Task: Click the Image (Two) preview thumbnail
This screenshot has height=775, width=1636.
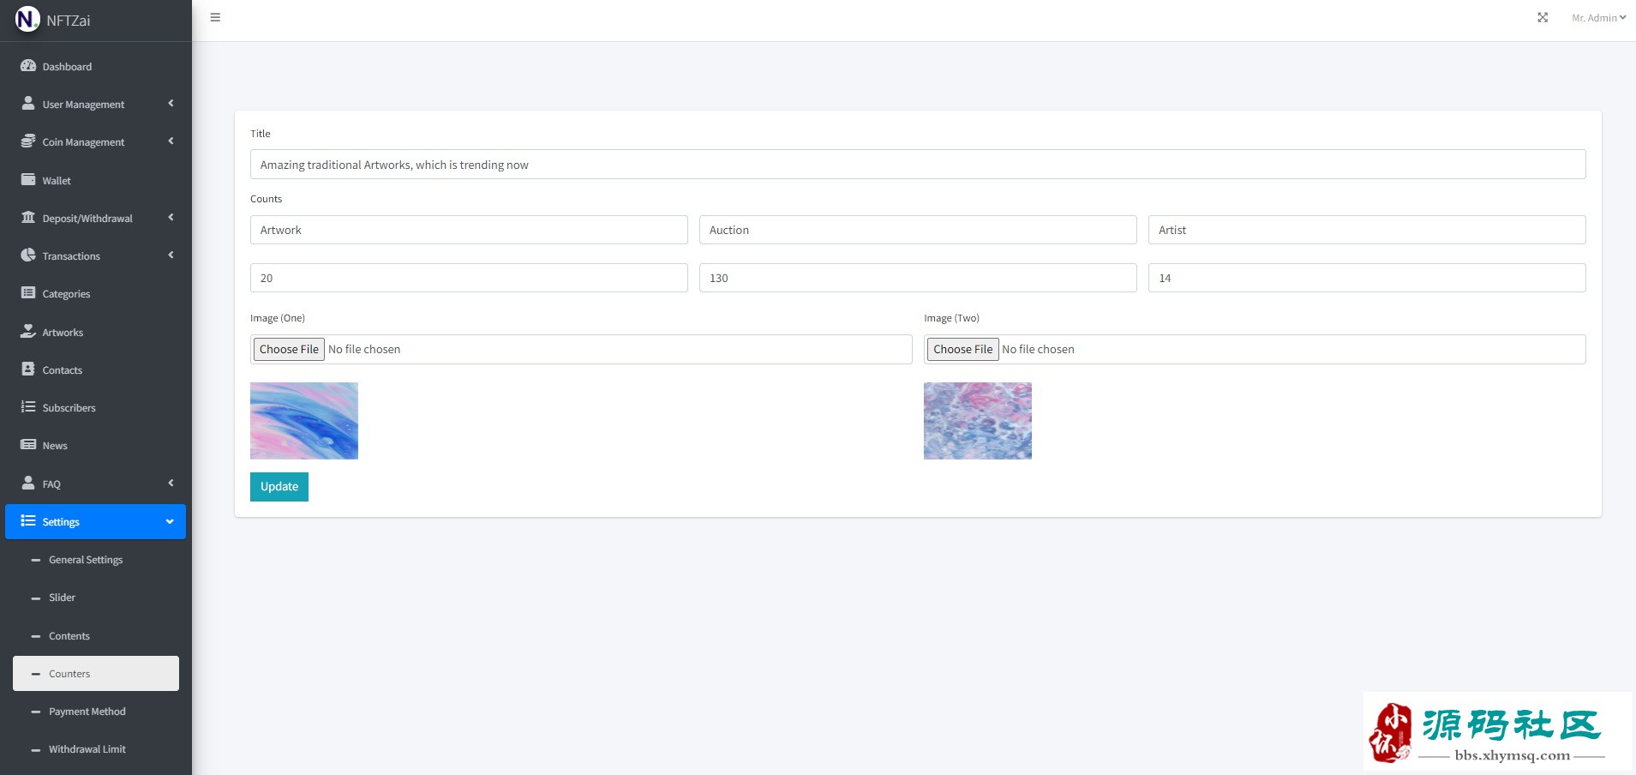Action: coord(977,421)
